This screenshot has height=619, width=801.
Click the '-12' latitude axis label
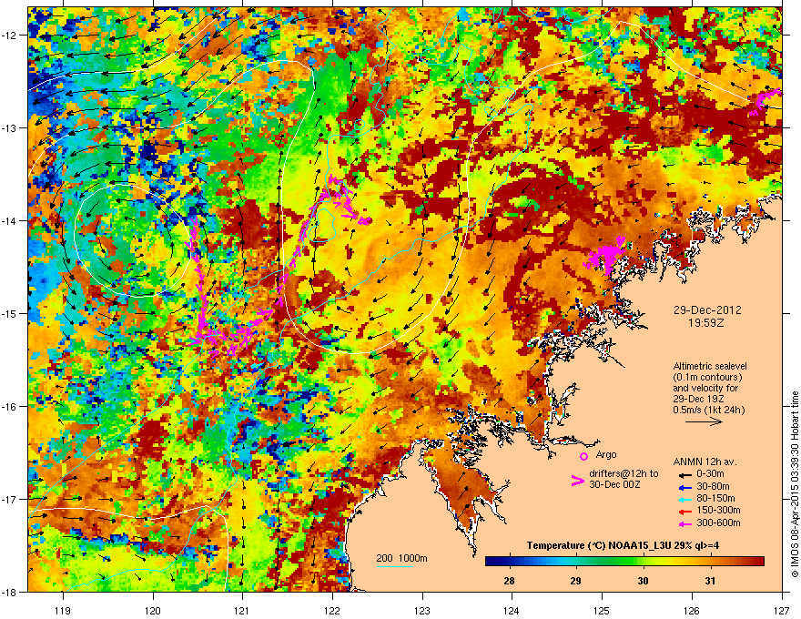9,36
